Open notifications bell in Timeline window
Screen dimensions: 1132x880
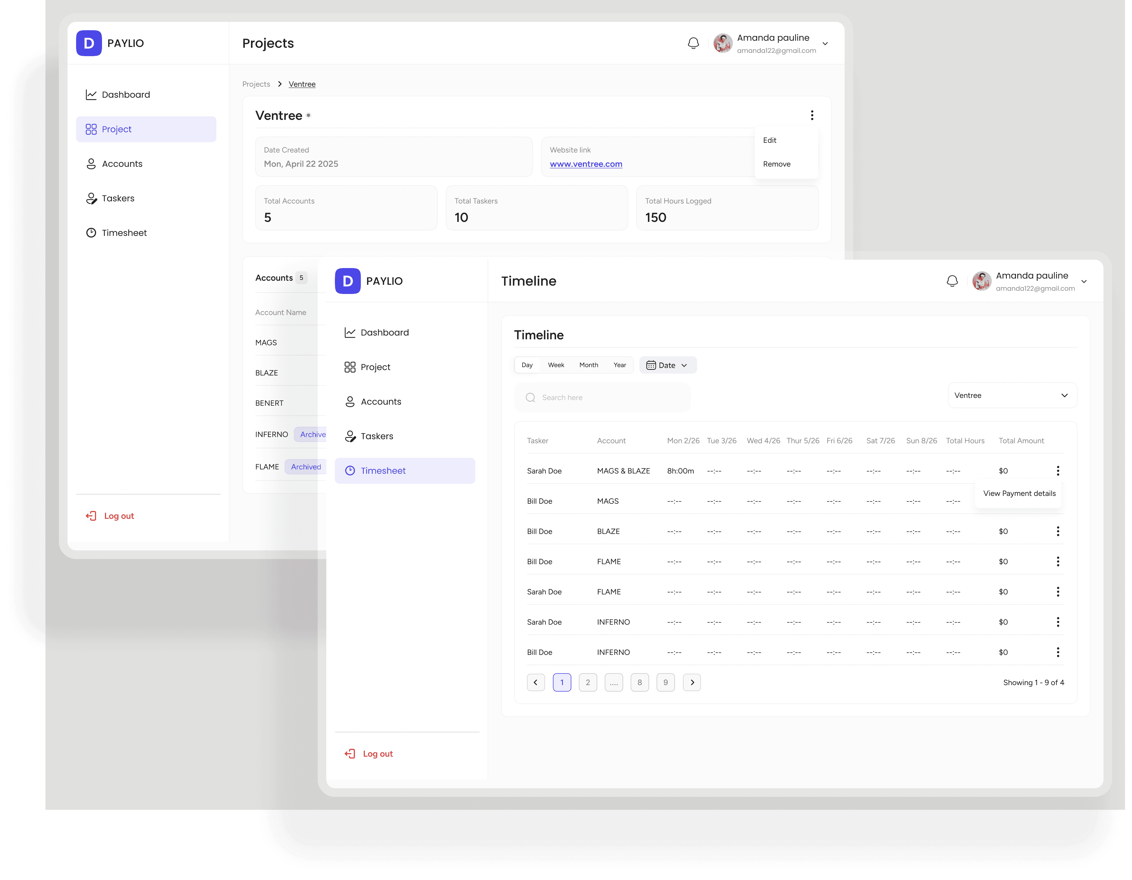tap(952, 281)
